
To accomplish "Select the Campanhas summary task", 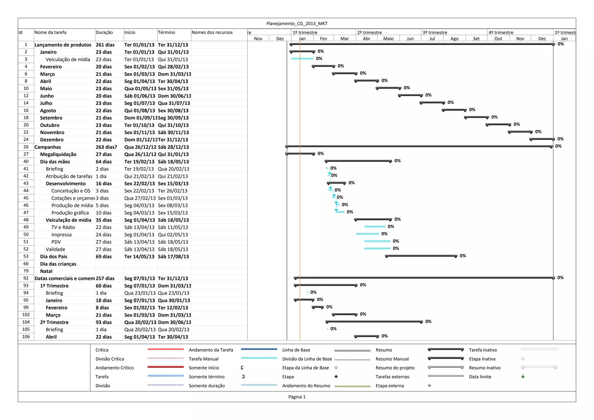I will pos(48,147).
